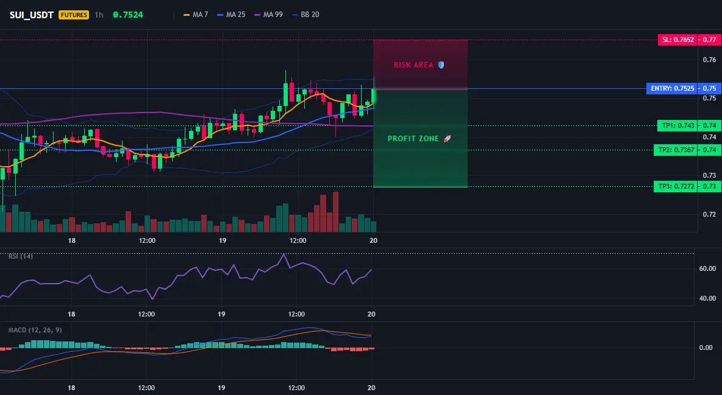Click the SL: 0.7652 price tag
The width and height of the screenshot is (722, 395).
[x=678, y=40]
